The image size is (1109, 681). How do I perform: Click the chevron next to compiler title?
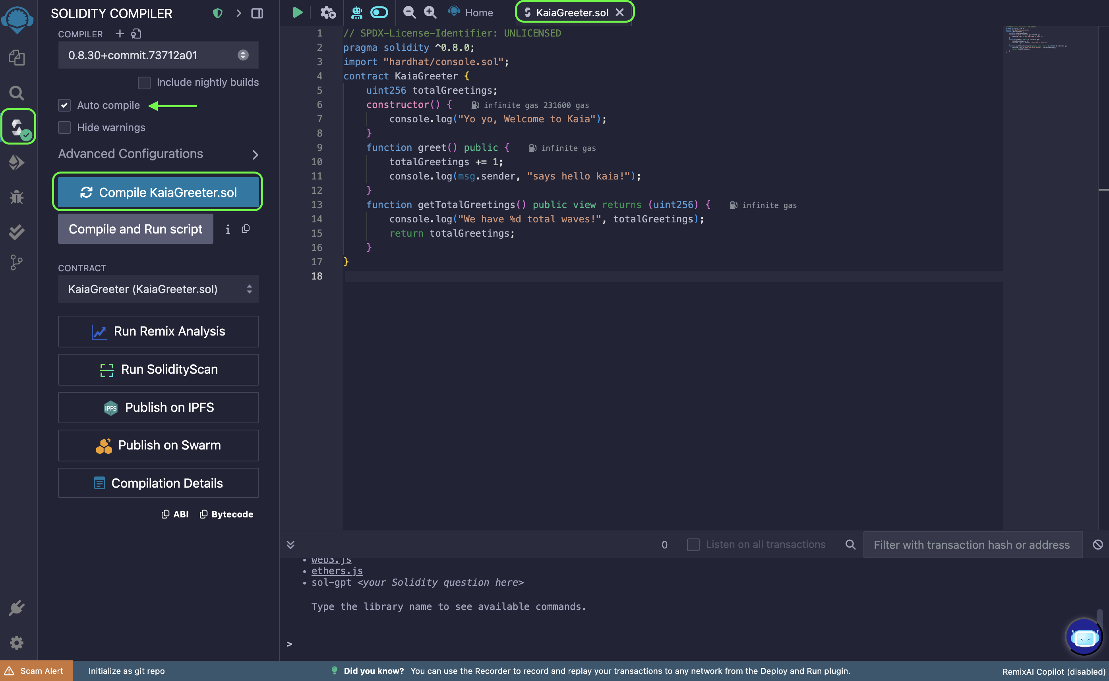coord(239,14)
